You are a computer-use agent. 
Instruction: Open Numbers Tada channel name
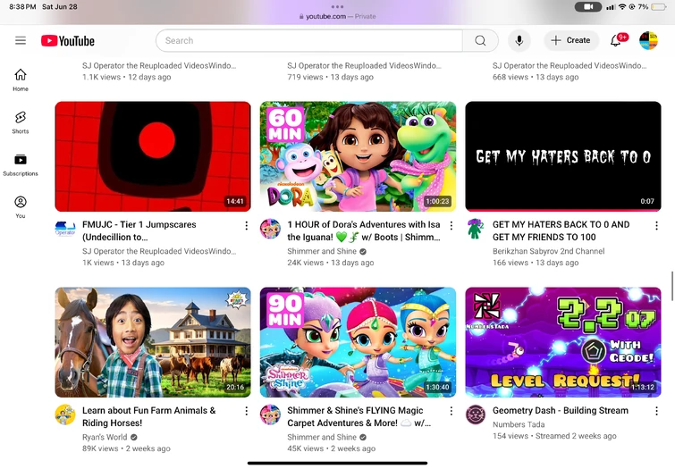point(519,424)
